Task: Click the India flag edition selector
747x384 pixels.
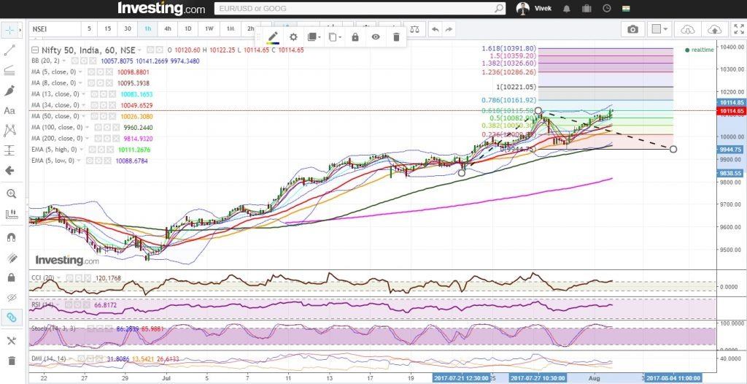Action: [x=626, y=9]
